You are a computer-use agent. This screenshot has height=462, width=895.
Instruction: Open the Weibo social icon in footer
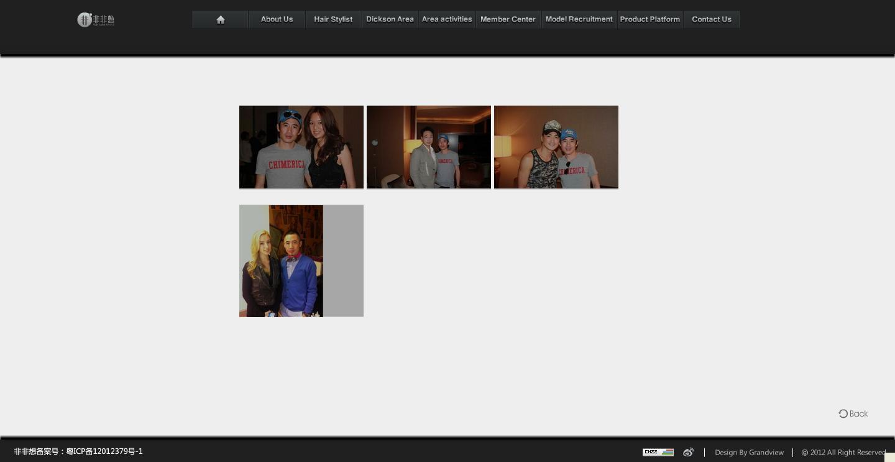pos(688,452)
